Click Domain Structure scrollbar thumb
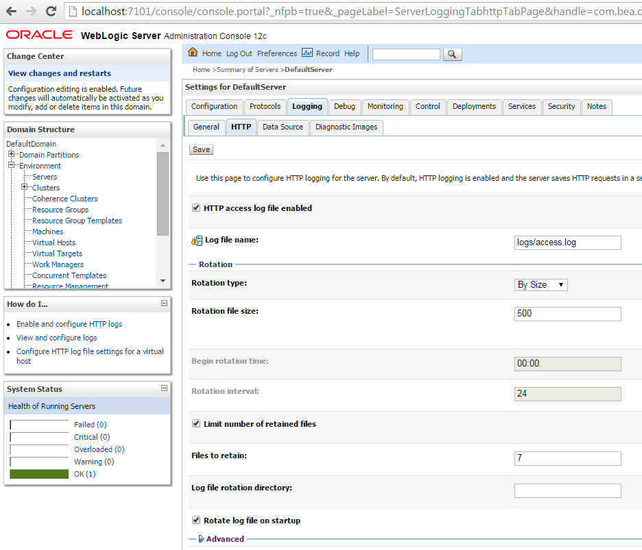Image resolution: width=642 pixels, height=550 pixels. pyautogui.click(x=163, y=193)
